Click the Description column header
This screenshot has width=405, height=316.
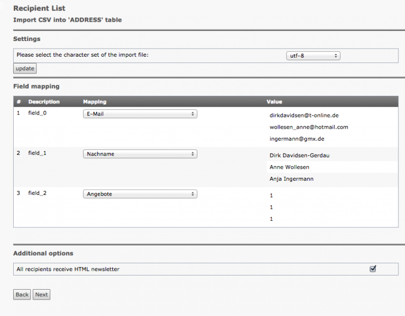[x=44, y=102]
